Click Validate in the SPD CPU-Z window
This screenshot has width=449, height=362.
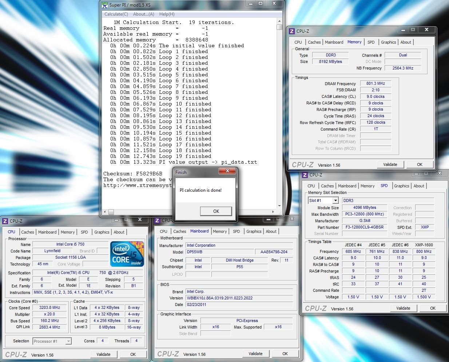pyautogui.click(x=403, y=308)
